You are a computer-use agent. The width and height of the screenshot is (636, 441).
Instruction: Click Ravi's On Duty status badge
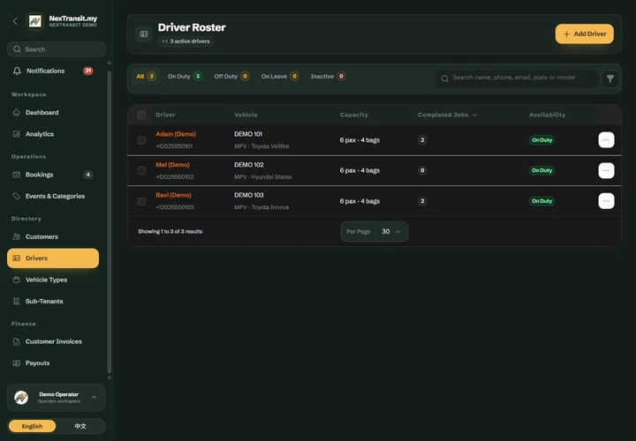coord(541,201)
